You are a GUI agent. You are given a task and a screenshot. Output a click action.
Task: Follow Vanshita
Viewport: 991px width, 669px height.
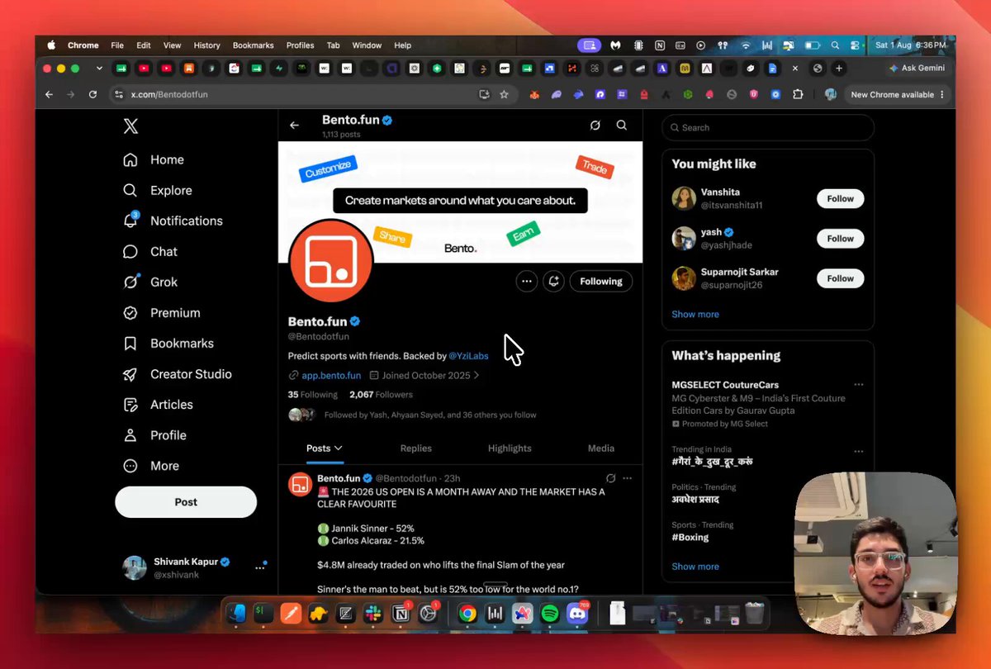coord(841,199)
